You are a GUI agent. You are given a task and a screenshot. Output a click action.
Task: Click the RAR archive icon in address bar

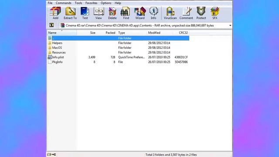(x=62, y=25)
